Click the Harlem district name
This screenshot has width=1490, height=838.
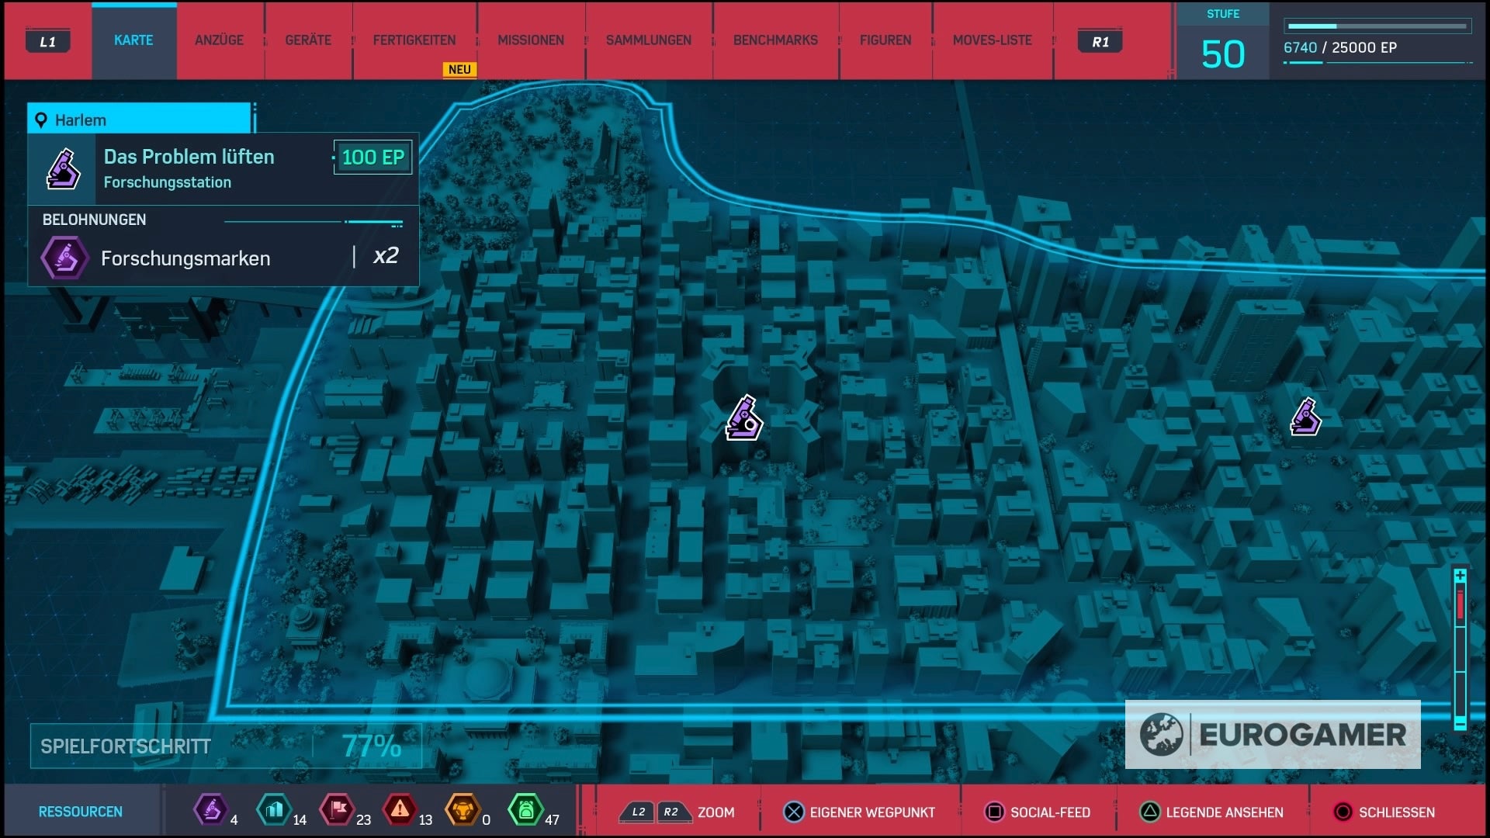[x=81, y=120]
